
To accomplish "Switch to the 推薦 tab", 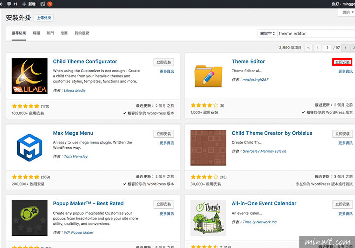I will point(64,33).
